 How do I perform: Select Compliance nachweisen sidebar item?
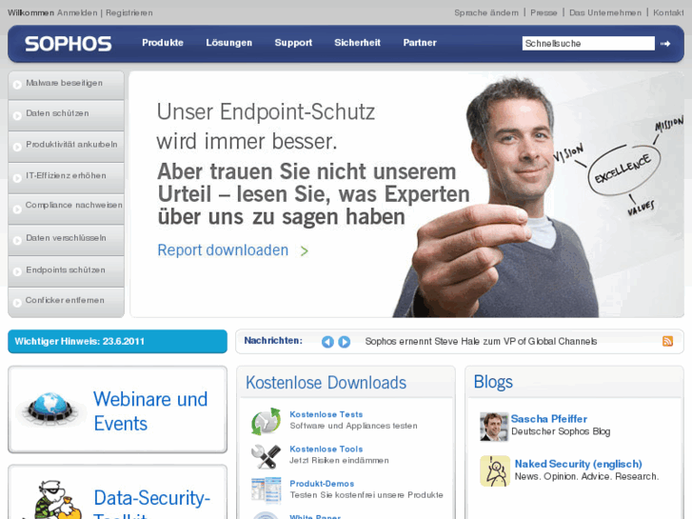67,209
